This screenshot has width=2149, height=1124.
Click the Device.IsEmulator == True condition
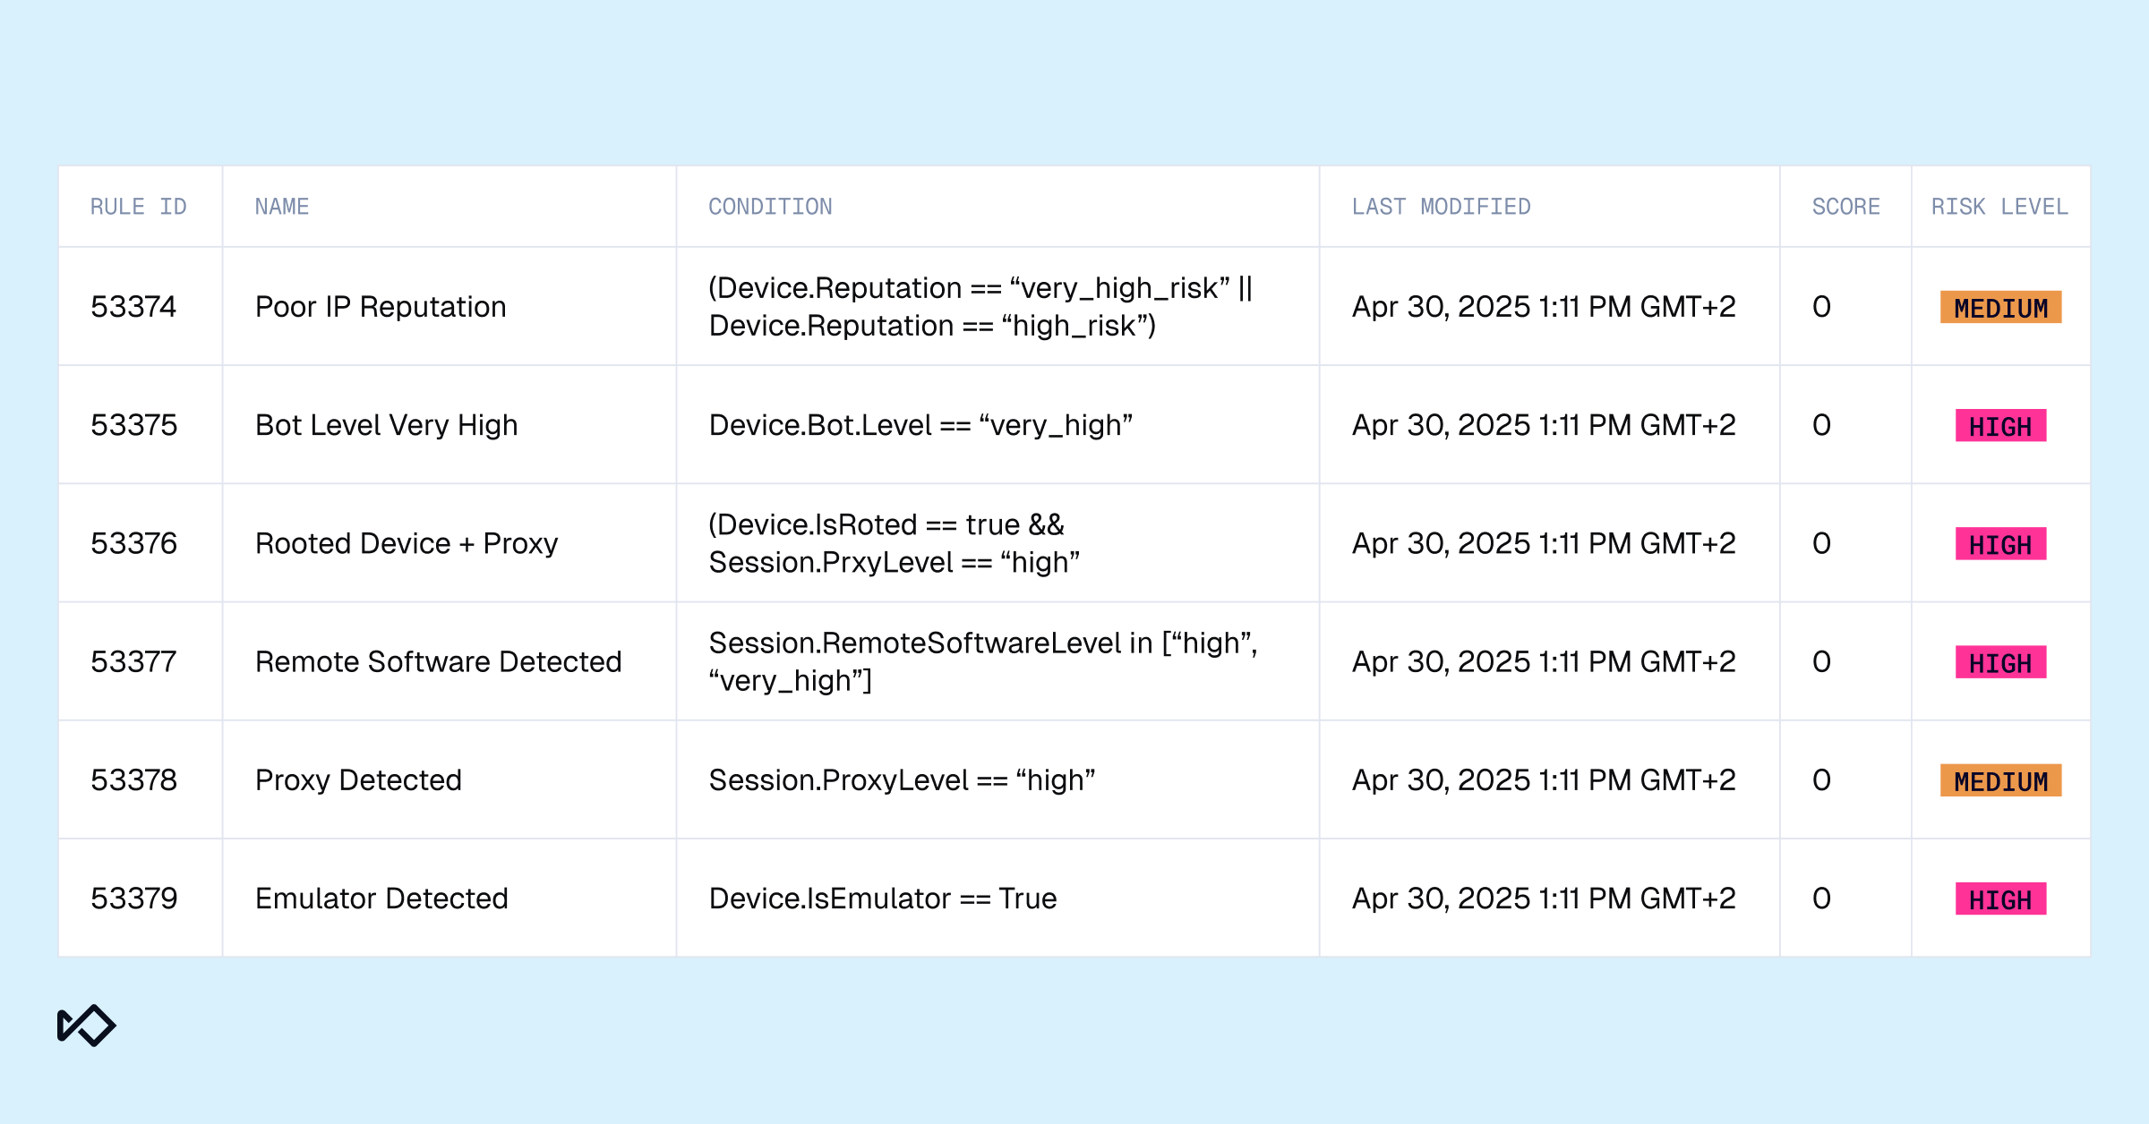coord(882,898)
